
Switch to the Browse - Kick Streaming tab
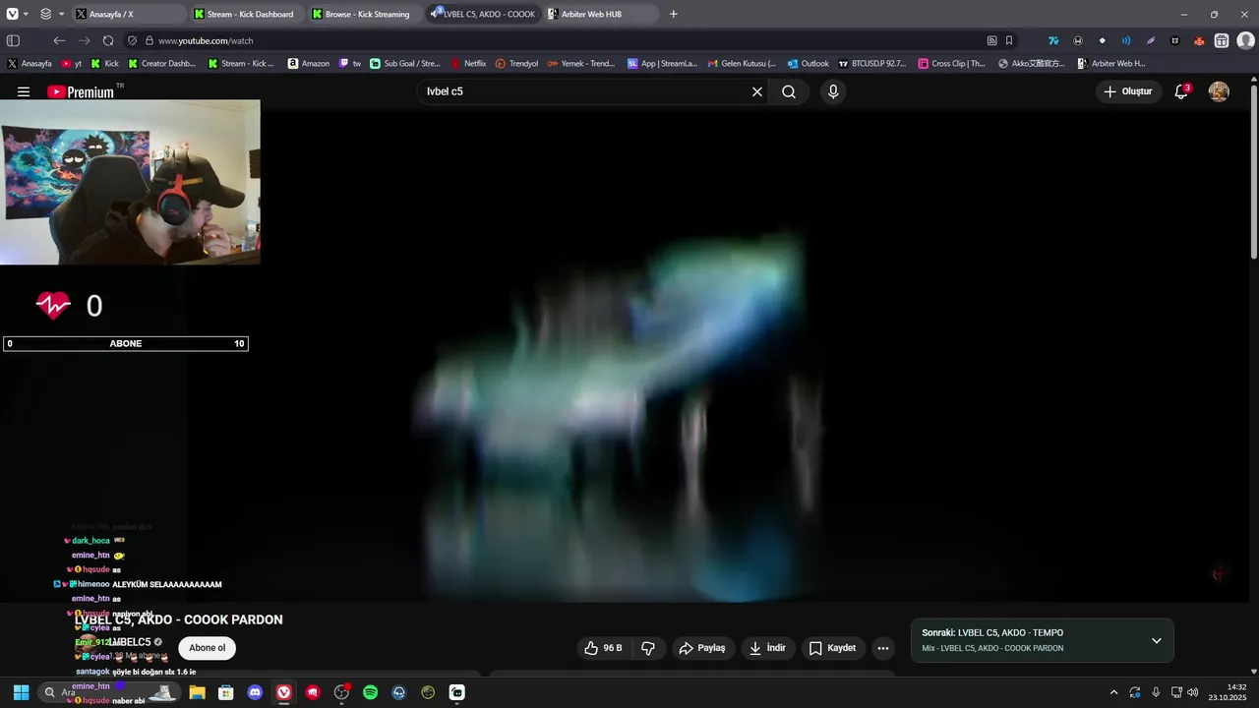364,14
